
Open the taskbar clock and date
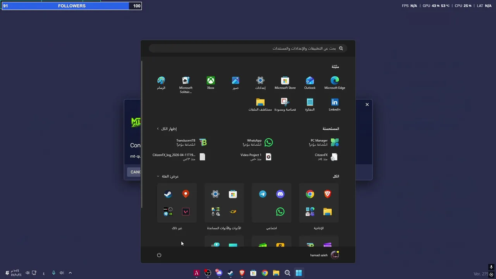16,273
